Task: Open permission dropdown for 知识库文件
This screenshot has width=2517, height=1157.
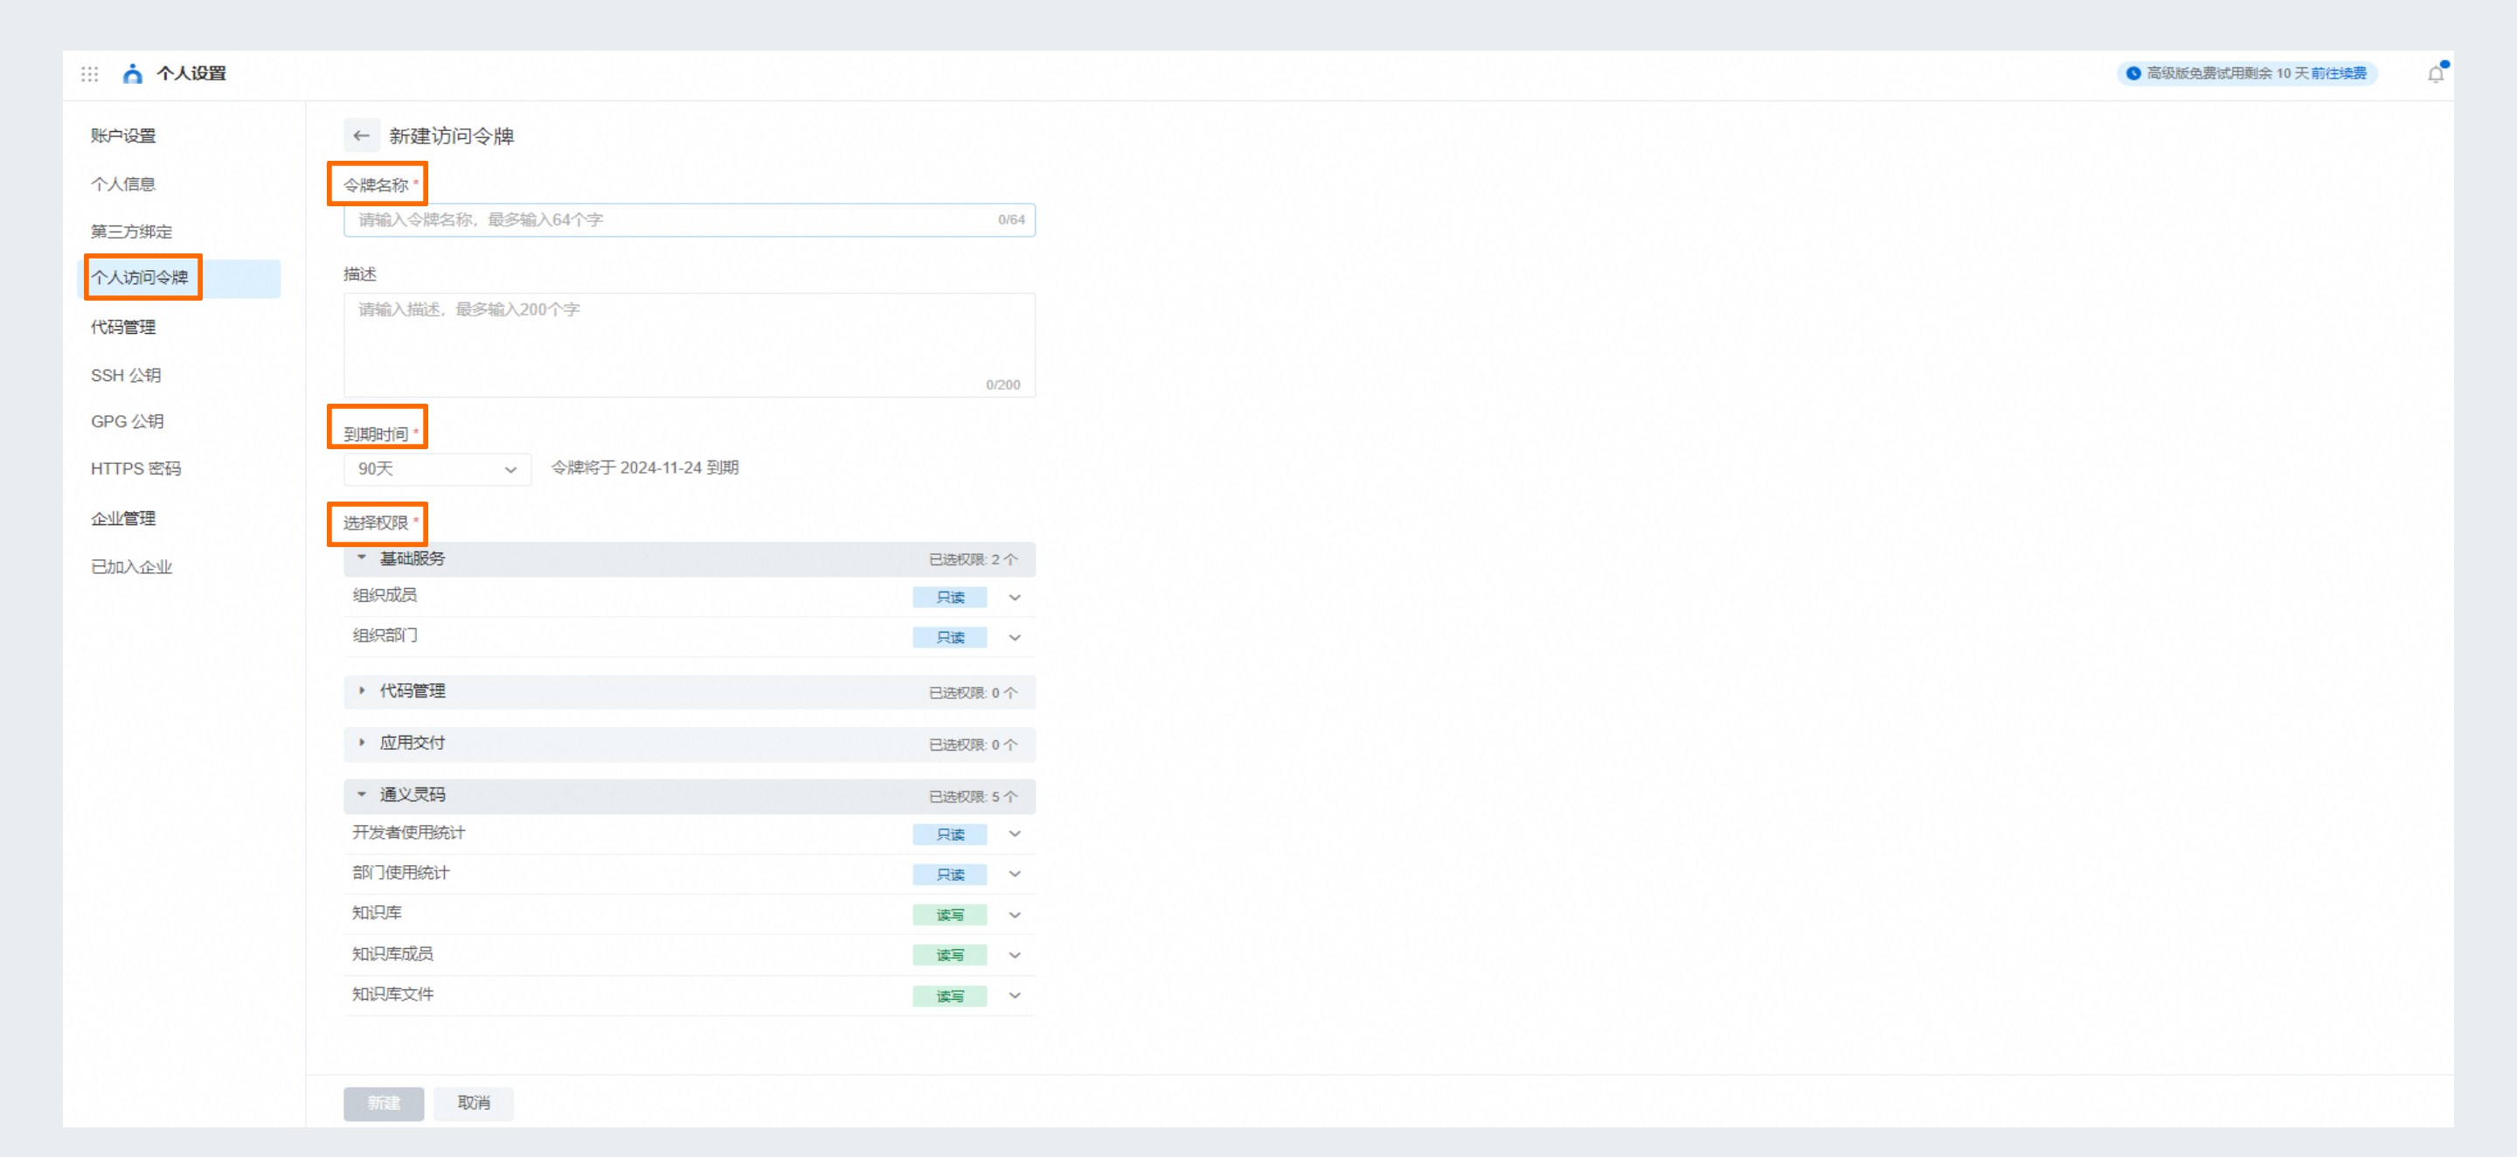Action: click(x=1014, y=994)
